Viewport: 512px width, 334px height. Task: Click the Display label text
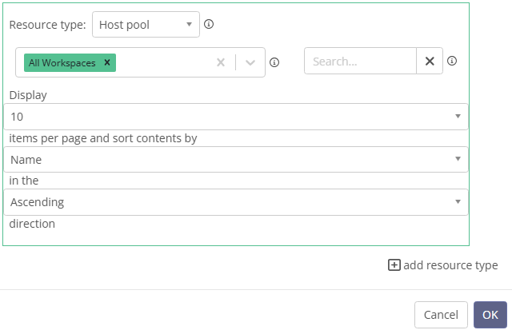28,95
